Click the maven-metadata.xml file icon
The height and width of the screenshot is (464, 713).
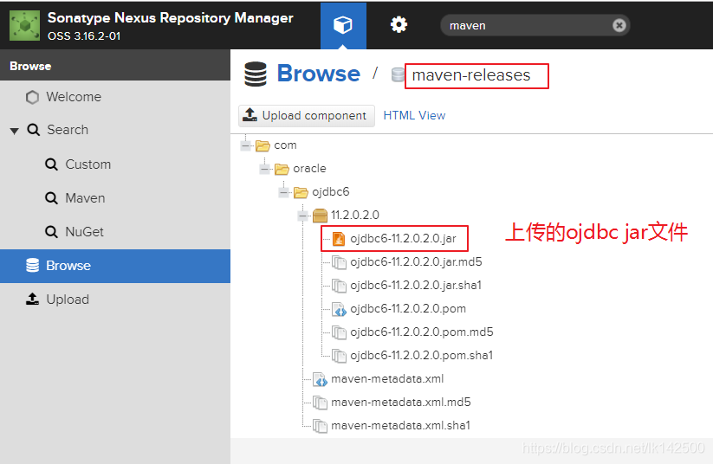click(x=320, y=379)
